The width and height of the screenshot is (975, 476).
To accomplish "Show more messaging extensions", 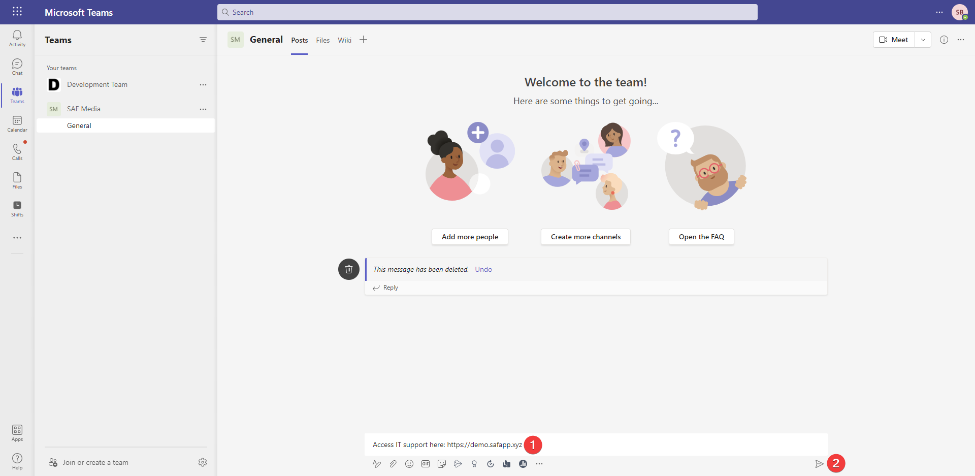I will click(x=539, y=464).
